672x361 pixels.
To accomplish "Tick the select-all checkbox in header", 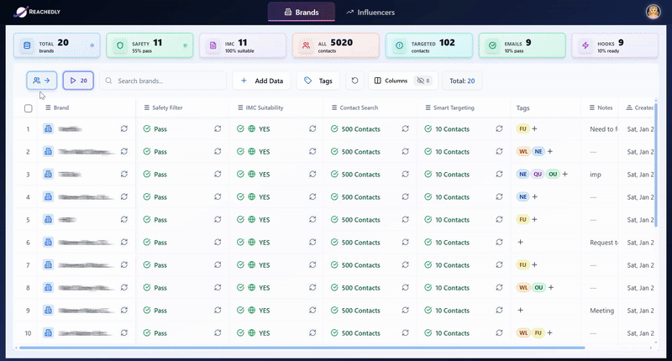I will pos(29,108).
